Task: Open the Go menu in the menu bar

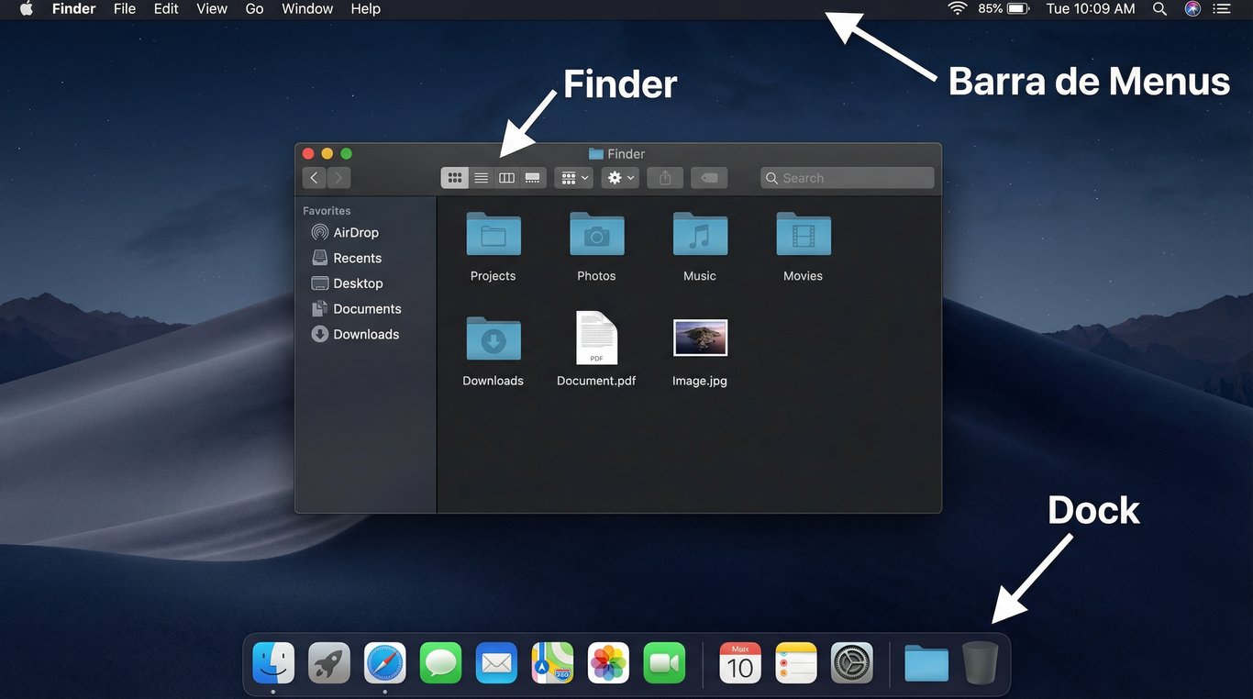Action: [254, 8]
